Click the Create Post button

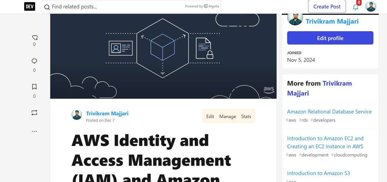(327, 6)
